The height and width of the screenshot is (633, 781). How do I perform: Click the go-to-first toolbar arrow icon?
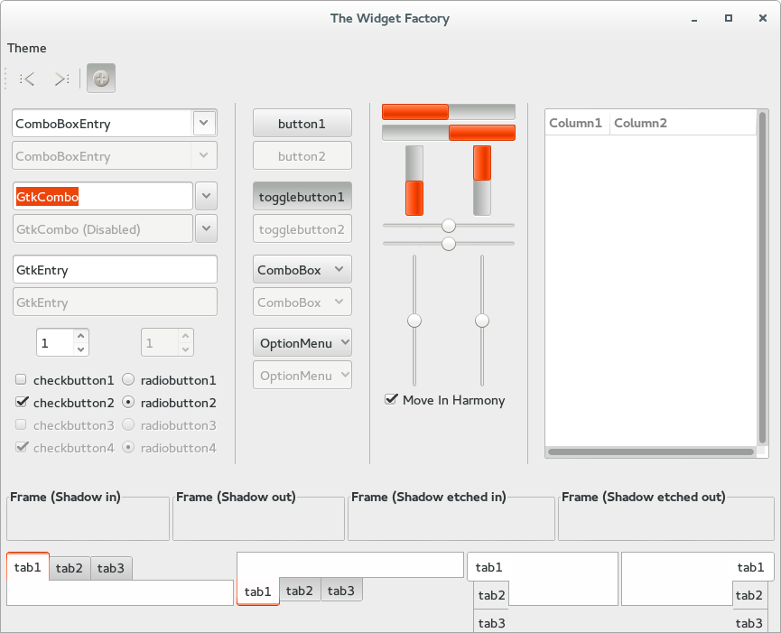(27, 79)
